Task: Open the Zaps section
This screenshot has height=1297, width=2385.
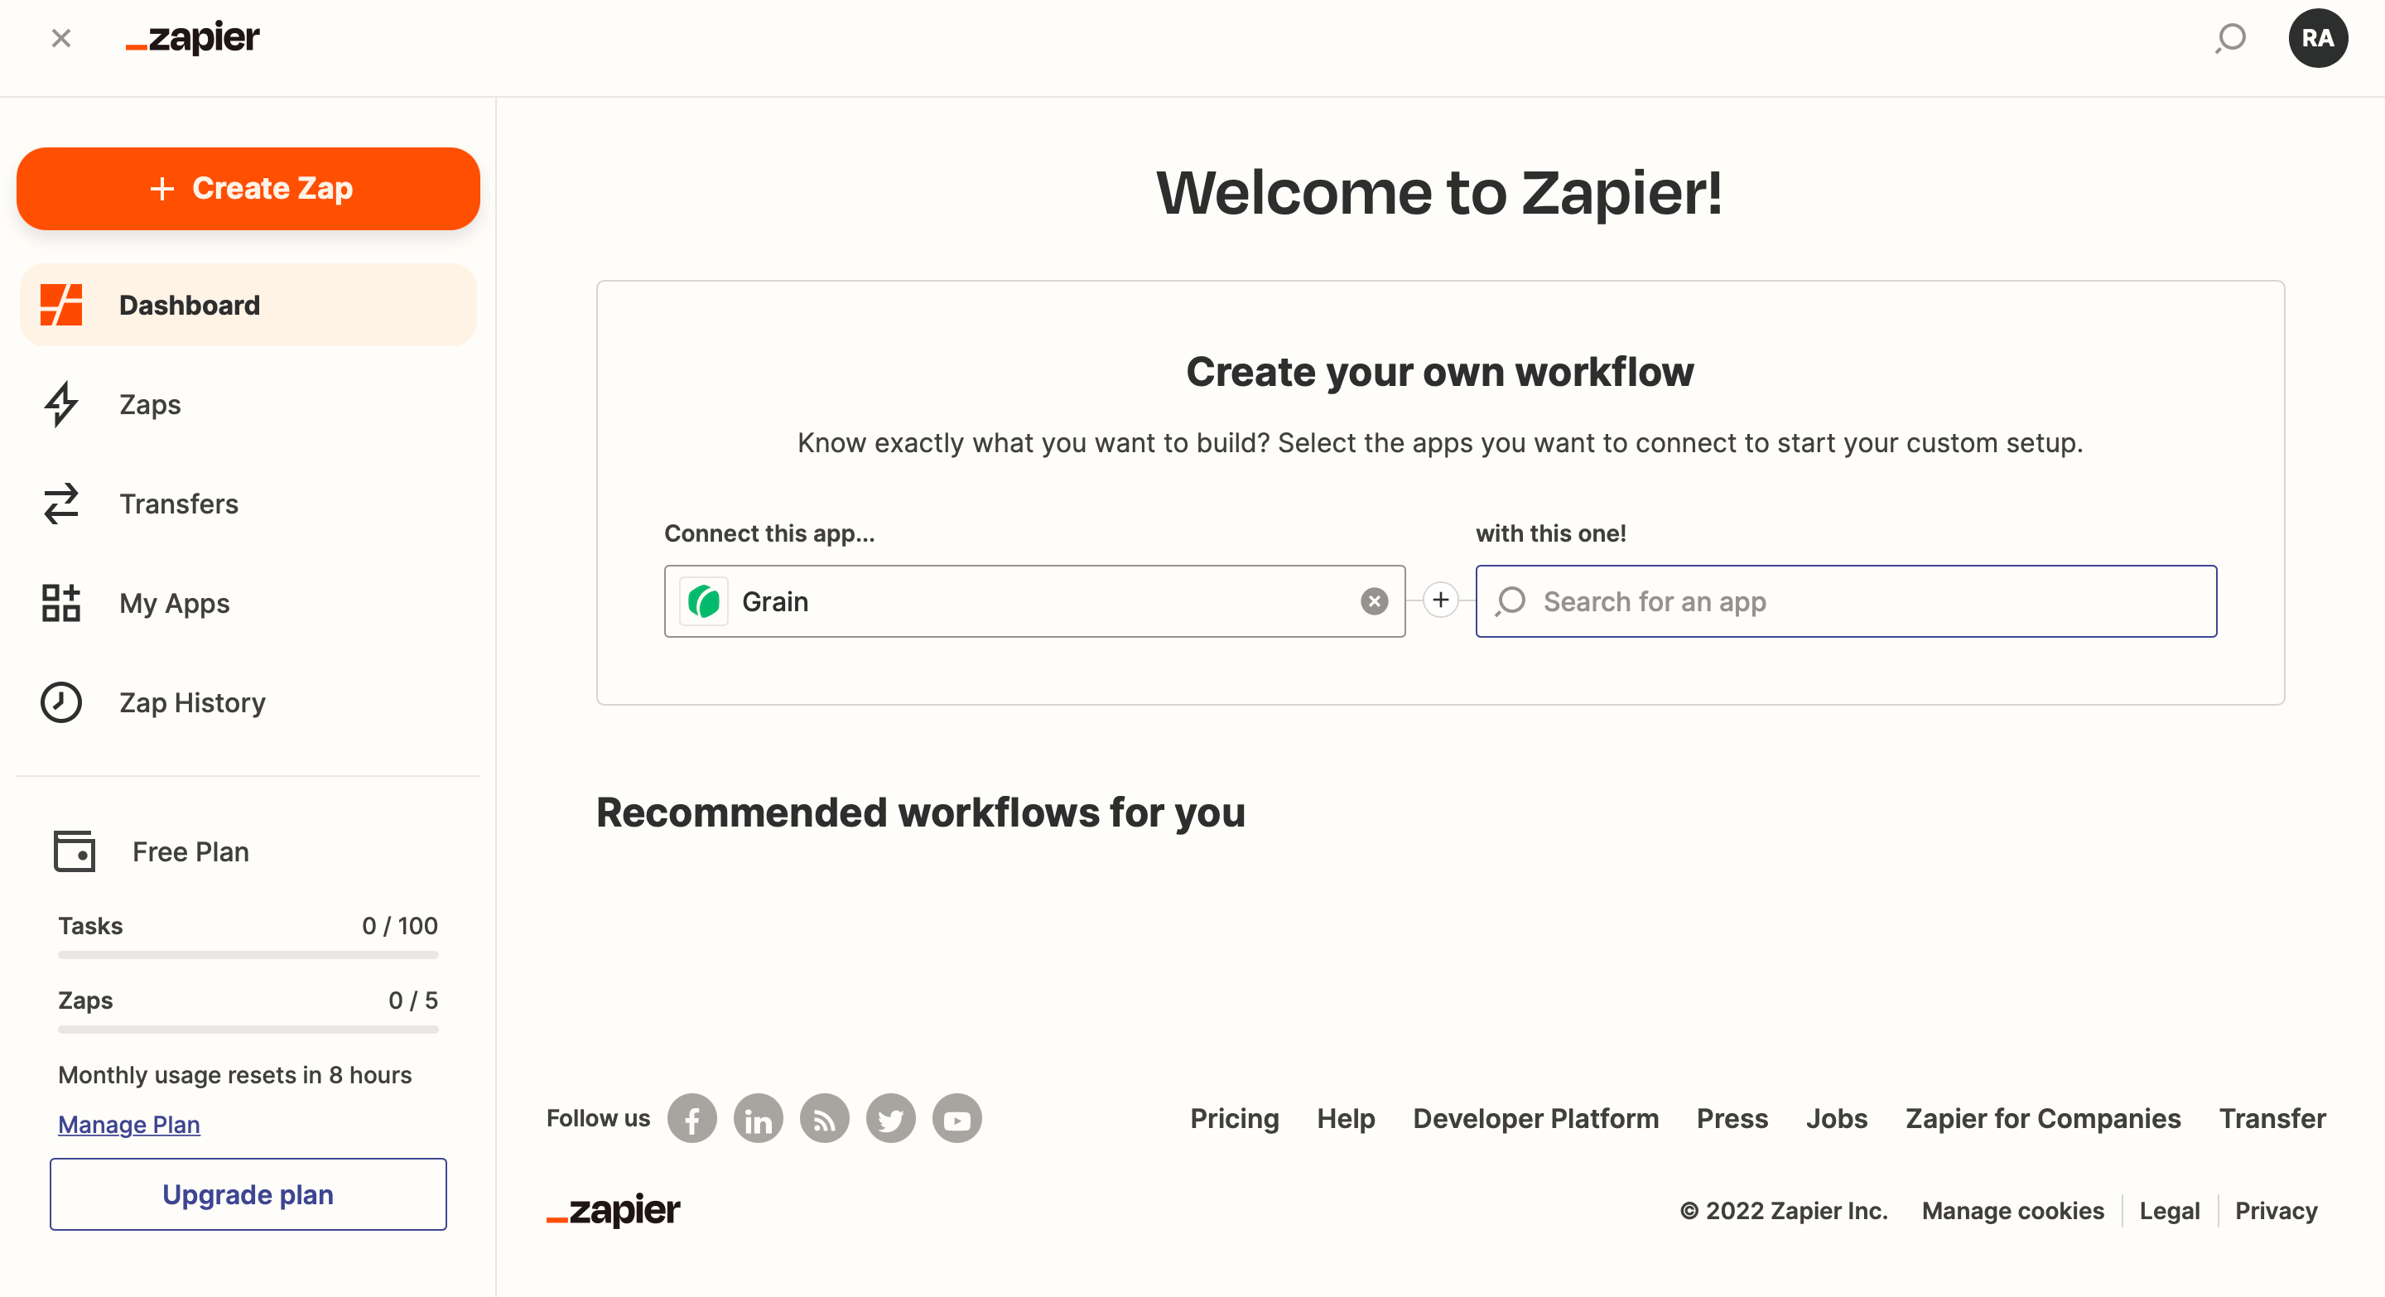Action: (x=152, y=404)
